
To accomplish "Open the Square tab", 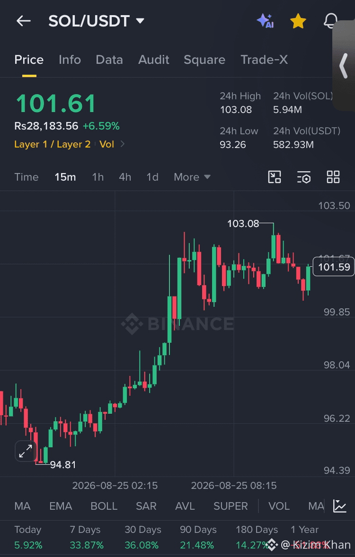I will click(x=204, y=60).
